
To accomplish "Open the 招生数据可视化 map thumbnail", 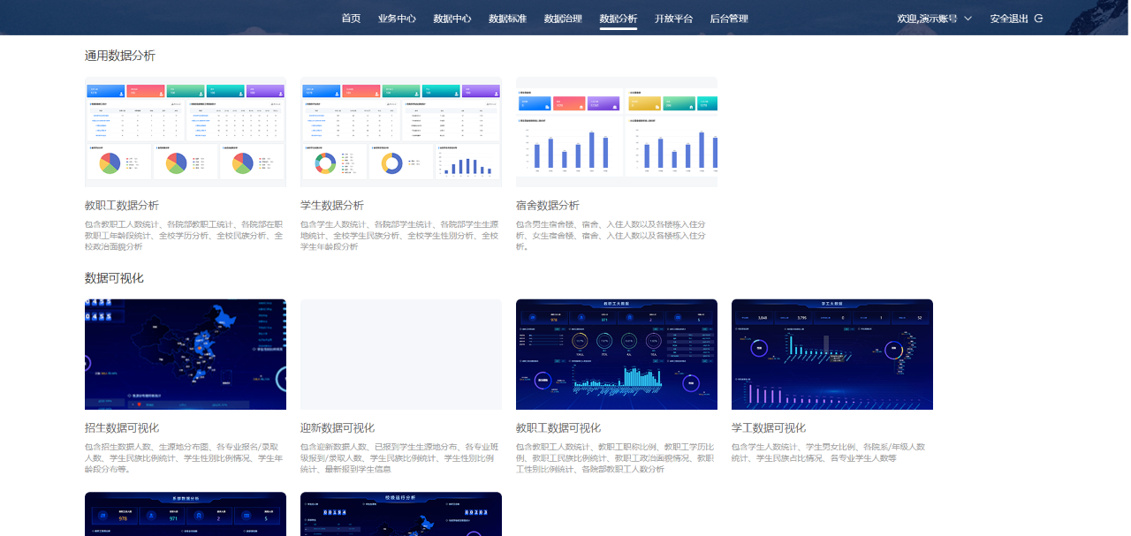I will (x=186, y=354).
